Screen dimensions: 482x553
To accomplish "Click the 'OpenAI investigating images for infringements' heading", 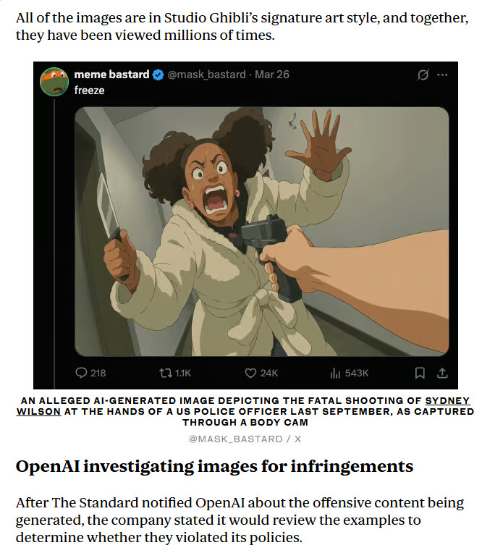I will tap(214, 466).
